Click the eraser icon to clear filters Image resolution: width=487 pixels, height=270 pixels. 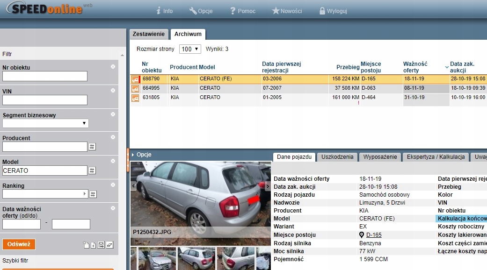tap(109, 245)
